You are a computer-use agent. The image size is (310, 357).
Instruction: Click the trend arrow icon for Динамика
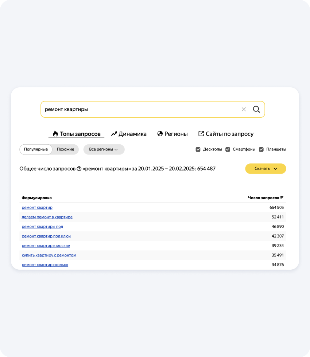click(114, 134)
